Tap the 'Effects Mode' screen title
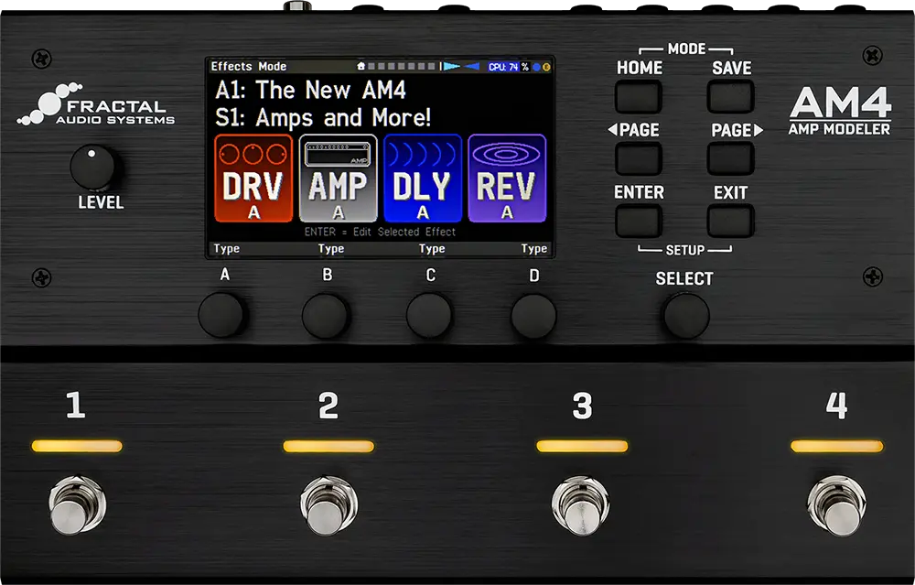Screen dimensions: 915x585 click(x=249, y=67)
